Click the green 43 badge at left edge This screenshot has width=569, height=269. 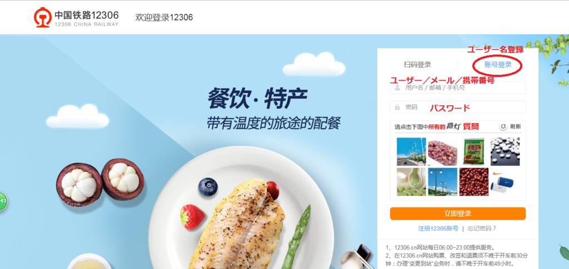click(3, 201)
